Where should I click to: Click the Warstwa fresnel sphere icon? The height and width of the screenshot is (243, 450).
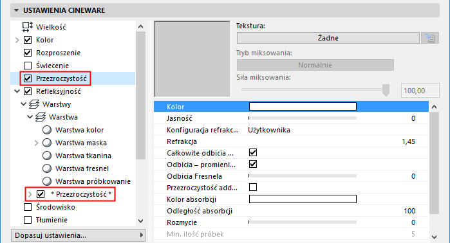coord(47,168)
